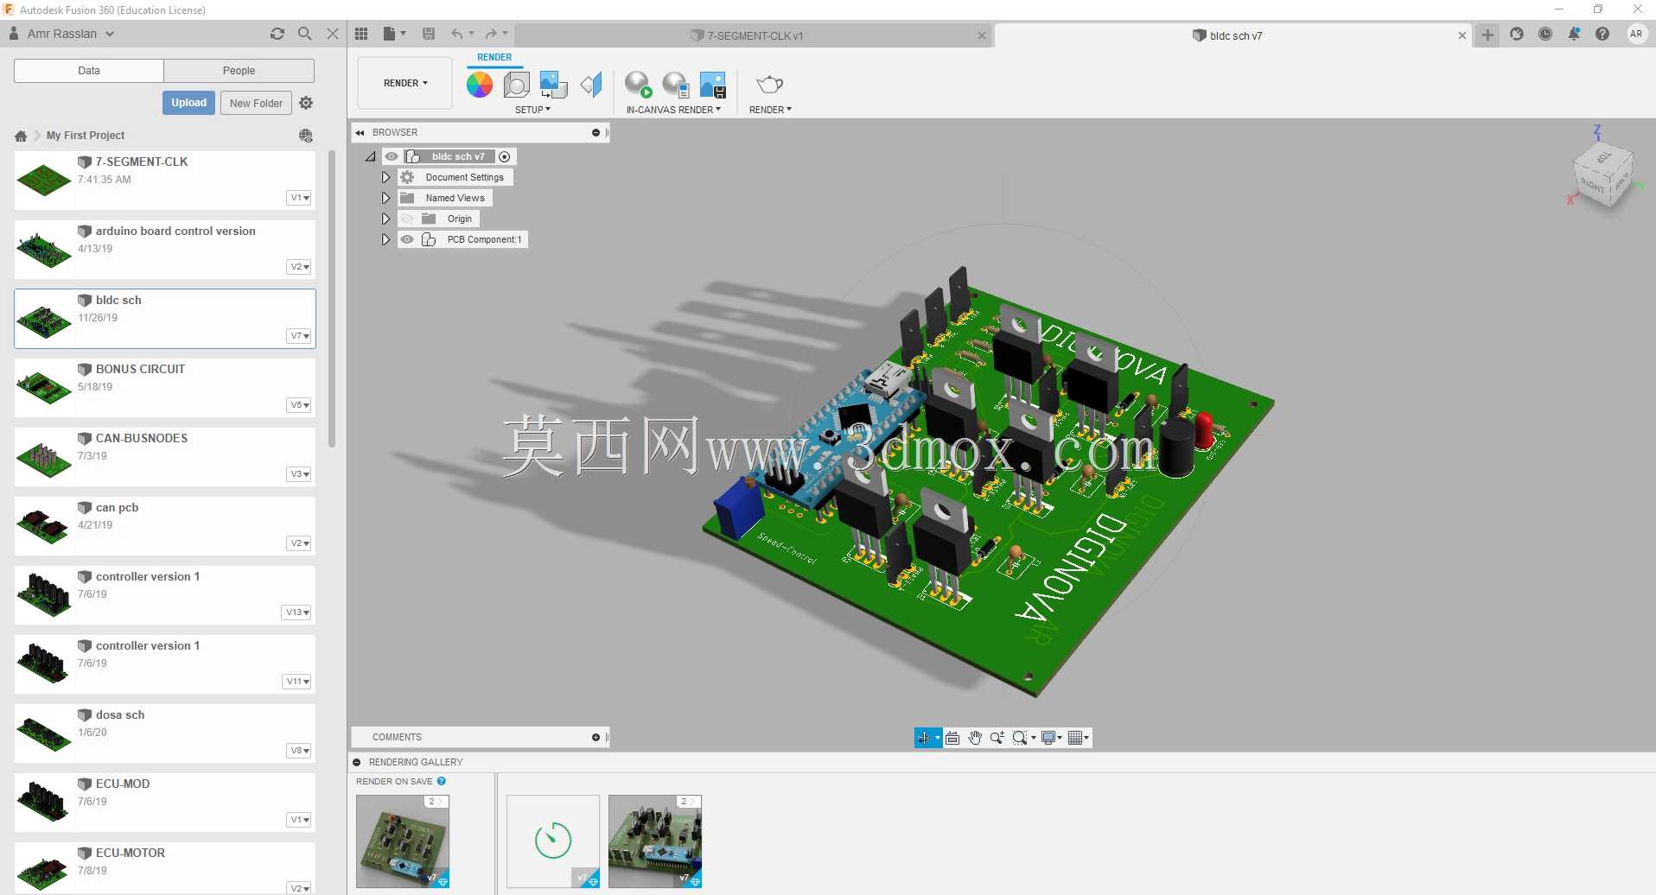Image resolution: width=1656 pixels, height=895 pixels.
Task: Open In-Canvas Render Settings
Action: pyautogui.click(x=676, y=85)
